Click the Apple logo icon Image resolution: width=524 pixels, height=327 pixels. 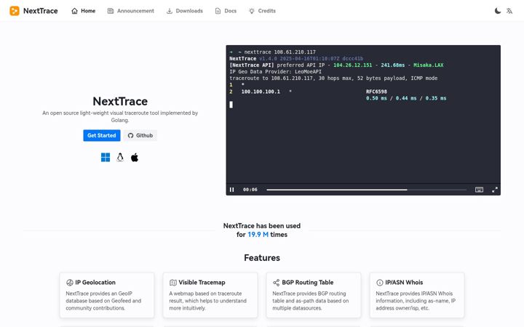point(135,158)
